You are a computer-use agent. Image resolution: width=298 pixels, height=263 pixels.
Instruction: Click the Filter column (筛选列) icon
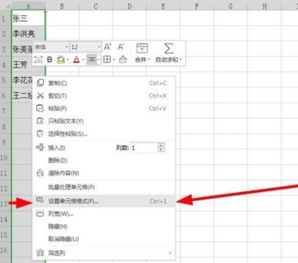(x=40, y=253)
